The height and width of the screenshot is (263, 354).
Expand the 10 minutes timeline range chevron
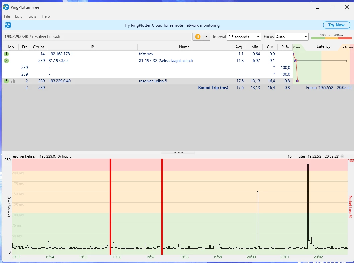[342, 156]
